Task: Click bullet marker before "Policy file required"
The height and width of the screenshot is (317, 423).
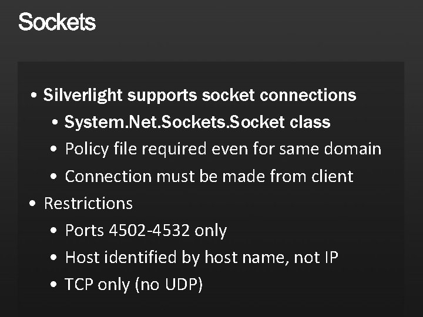Action: pos(54,150)
